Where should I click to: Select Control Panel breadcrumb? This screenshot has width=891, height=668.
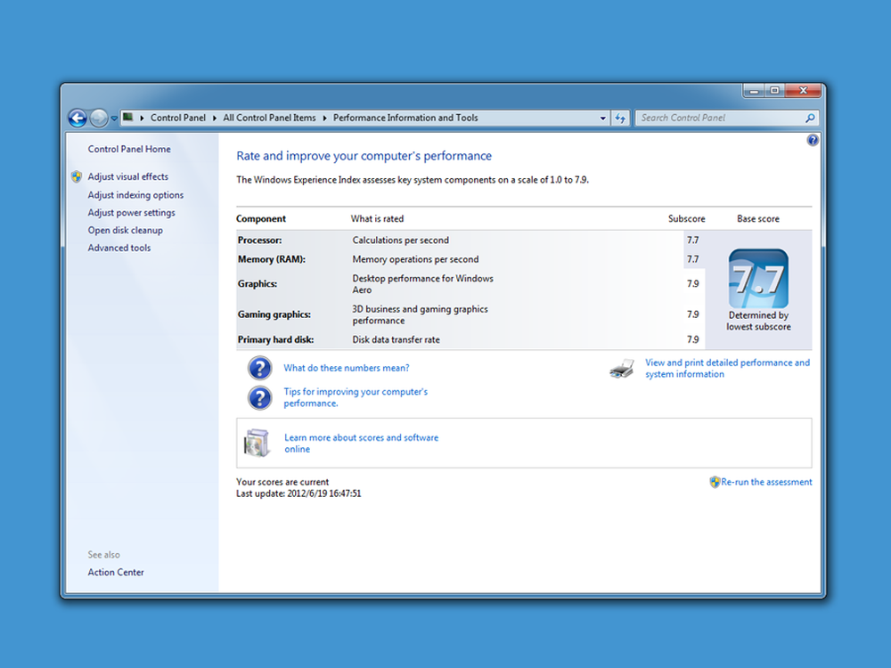coord(178,118)
